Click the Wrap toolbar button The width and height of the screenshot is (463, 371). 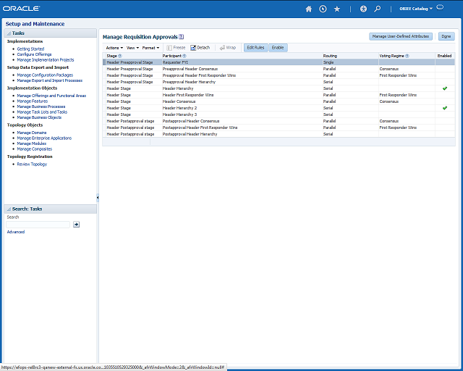pyautogui.click(x=228, y=48)
